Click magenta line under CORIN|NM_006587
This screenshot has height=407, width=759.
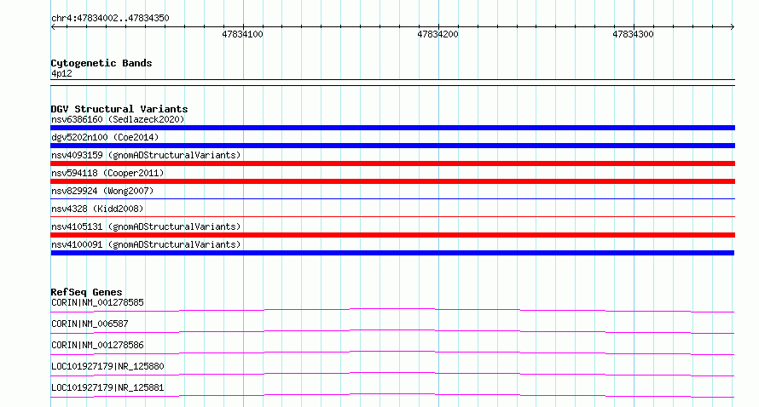pos(392,331)
